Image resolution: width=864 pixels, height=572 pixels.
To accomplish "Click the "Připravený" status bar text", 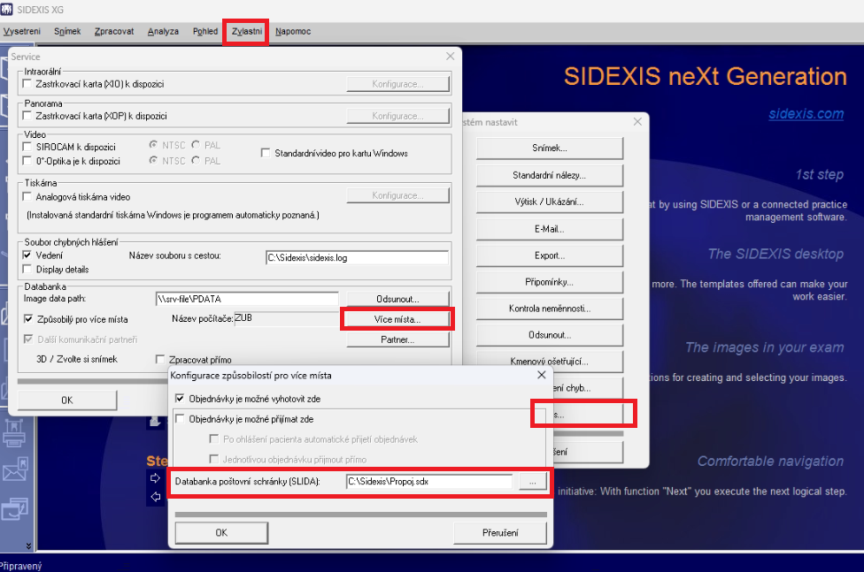I will pos(21,566).
